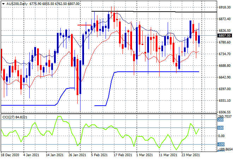
Task: Select the 6551.10 price axis label
Action: [225, 101]
